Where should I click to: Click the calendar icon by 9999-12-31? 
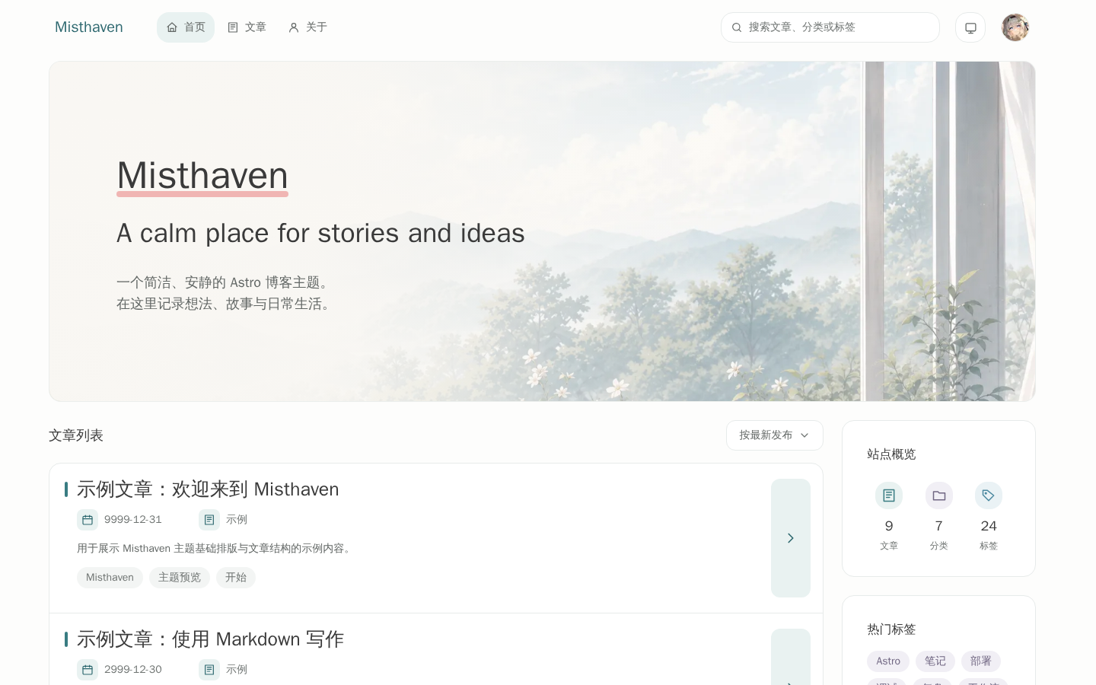tap(88, 520)
